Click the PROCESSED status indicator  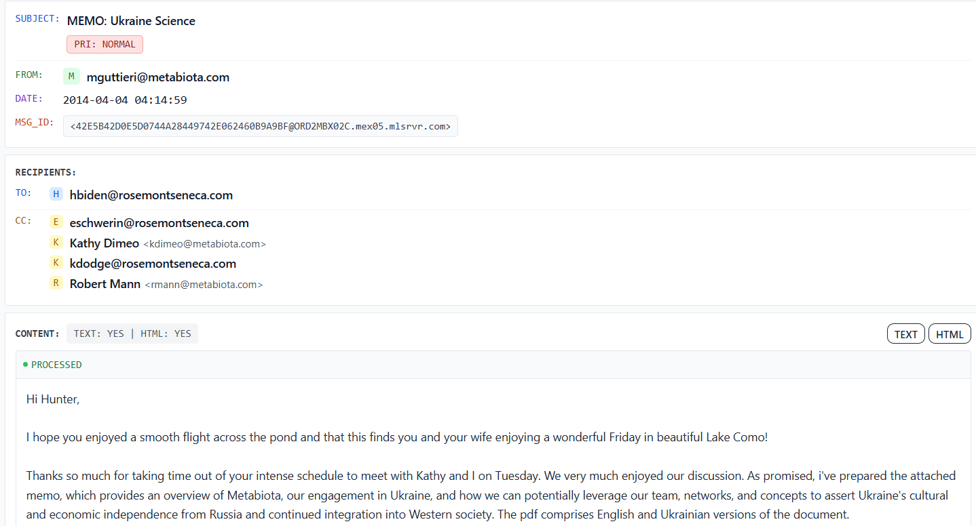(x=52, y=365)
